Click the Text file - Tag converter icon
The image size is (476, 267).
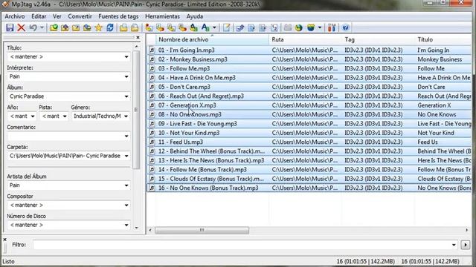(182, 28)
